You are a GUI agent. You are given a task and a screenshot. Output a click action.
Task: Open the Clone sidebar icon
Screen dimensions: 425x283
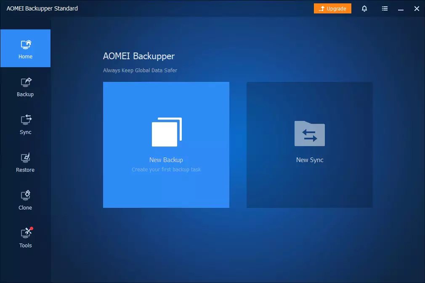[26, 195]
